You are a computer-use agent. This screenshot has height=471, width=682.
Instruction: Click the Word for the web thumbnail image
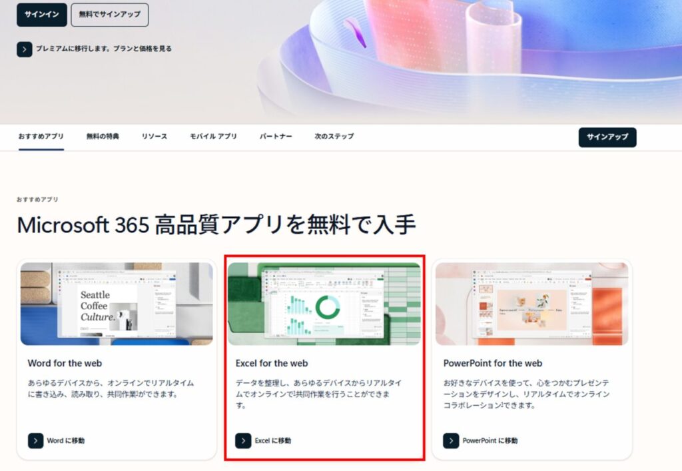pyautogui.click(x=117, y=304)
